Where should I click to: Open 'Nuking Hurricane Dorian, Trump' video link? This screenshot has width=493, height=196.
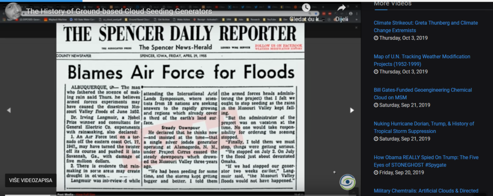coord(424,127)
